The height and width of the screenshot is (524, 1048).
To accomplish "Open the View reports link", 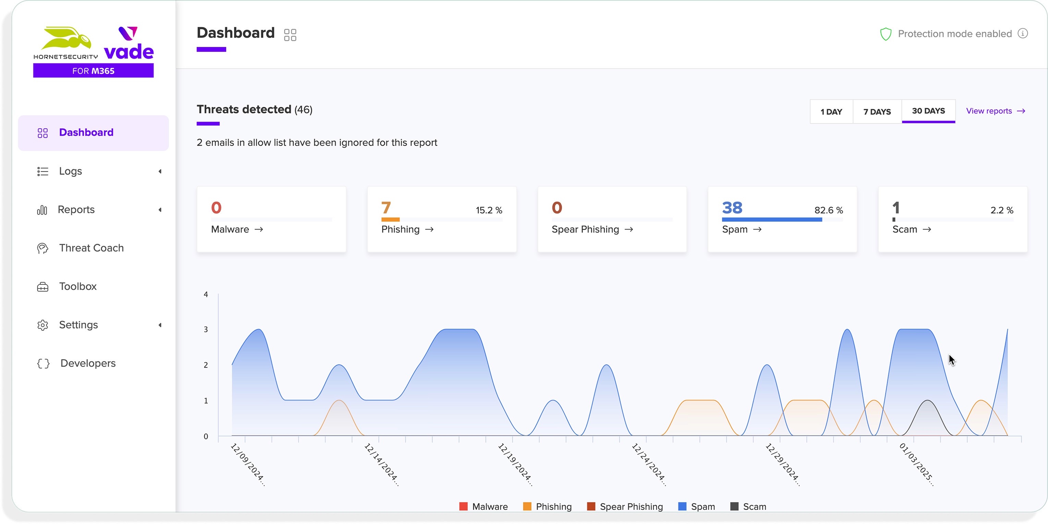I will click(996, 111).
